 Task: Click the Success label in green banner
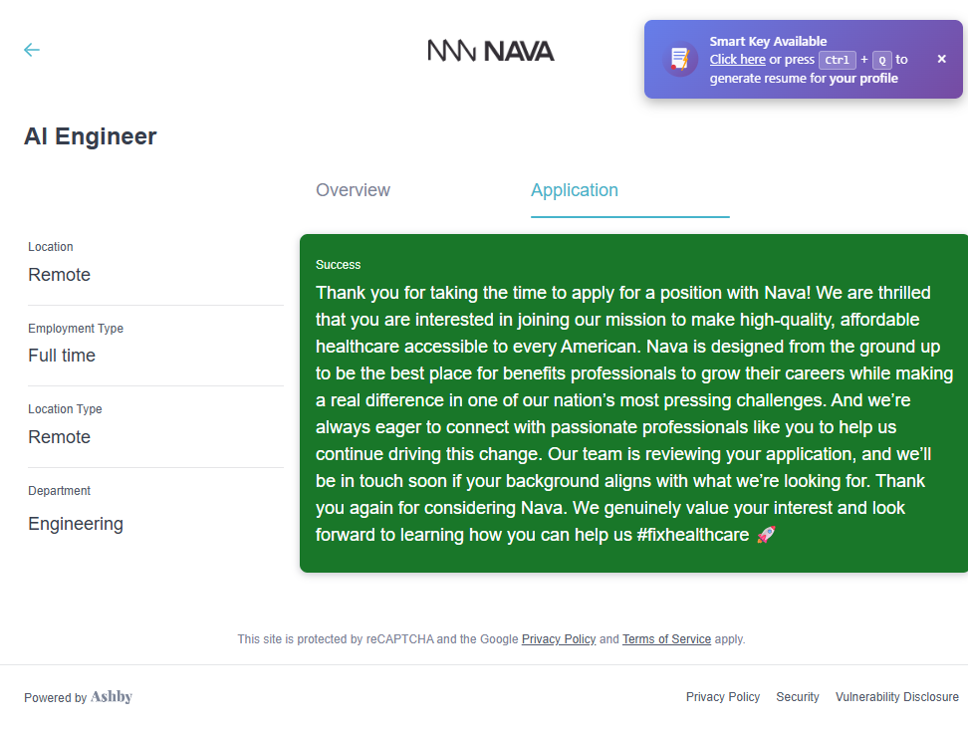tap(338, 265)
